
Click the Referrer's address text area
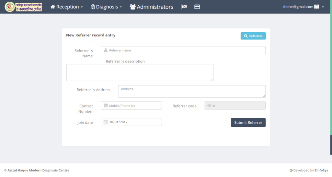tap(191, 92)
